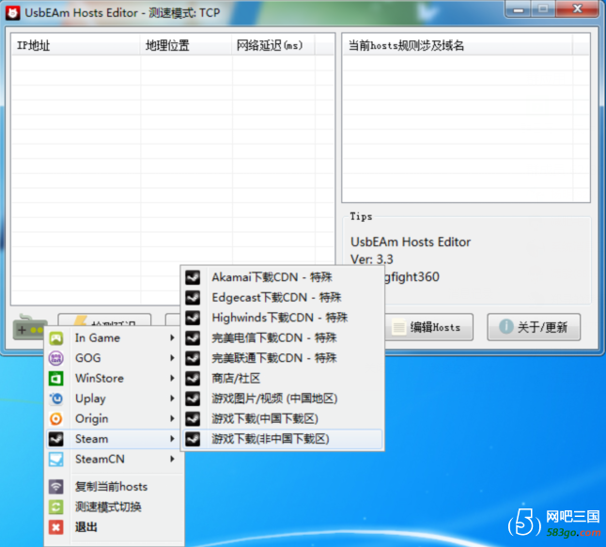Choose 完美电信下载CDN - 特殊

click(x=283, y=337)
